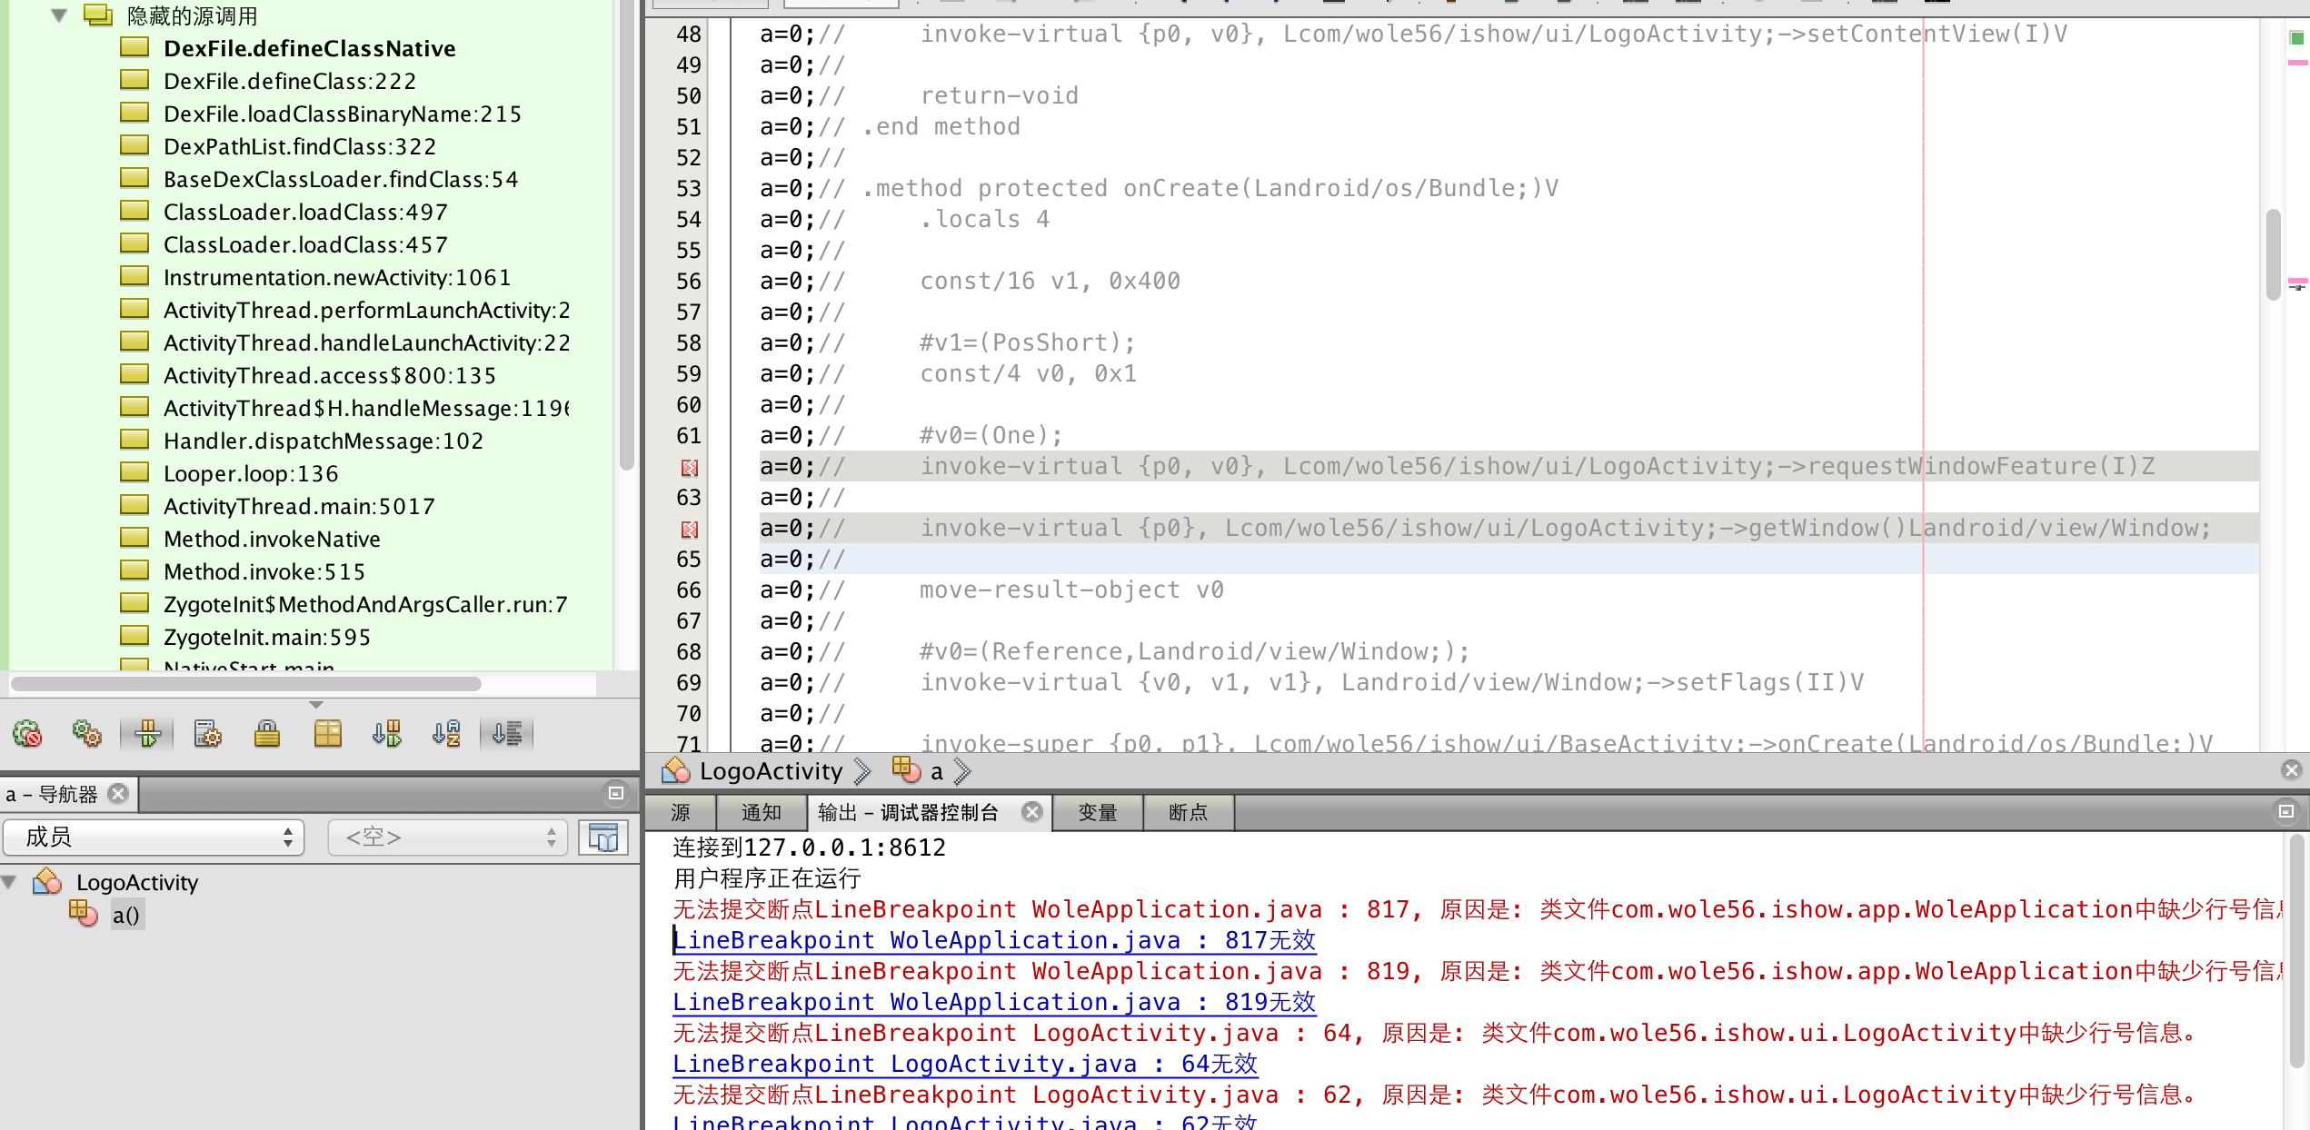Click the editor vertical scrollbar thumb
The width and height of the screenshot is (2310, 1130).
(x=2273, y=254)
